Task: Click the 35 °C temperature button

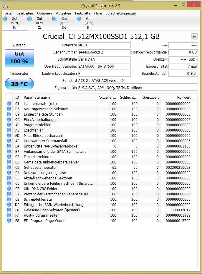Action: (x=19, y=84)
